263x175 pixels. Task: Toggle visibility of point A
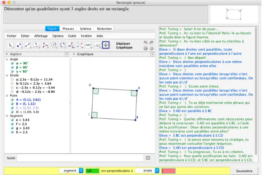[12, 100]
